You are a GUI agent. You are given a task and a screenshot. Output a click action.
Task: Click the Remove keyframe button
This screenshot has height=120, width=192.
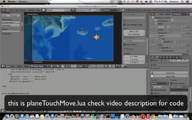[x=15, y=16]
